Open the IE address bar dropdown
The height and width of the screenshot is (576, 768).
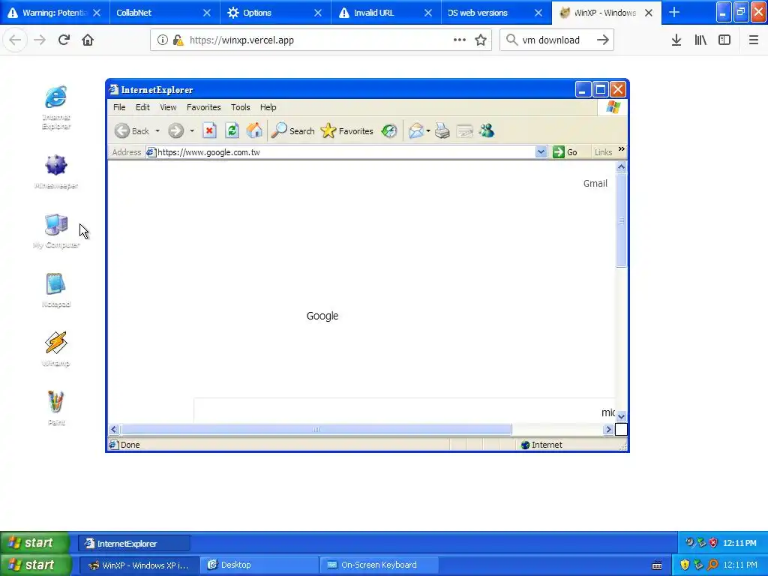(541, 152)
